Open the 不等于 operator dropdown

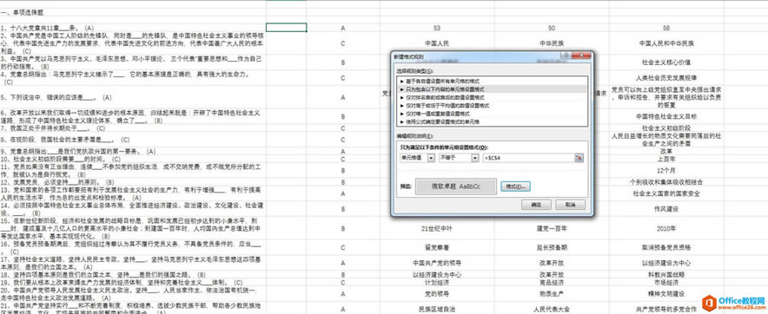(x=474, y=158)
